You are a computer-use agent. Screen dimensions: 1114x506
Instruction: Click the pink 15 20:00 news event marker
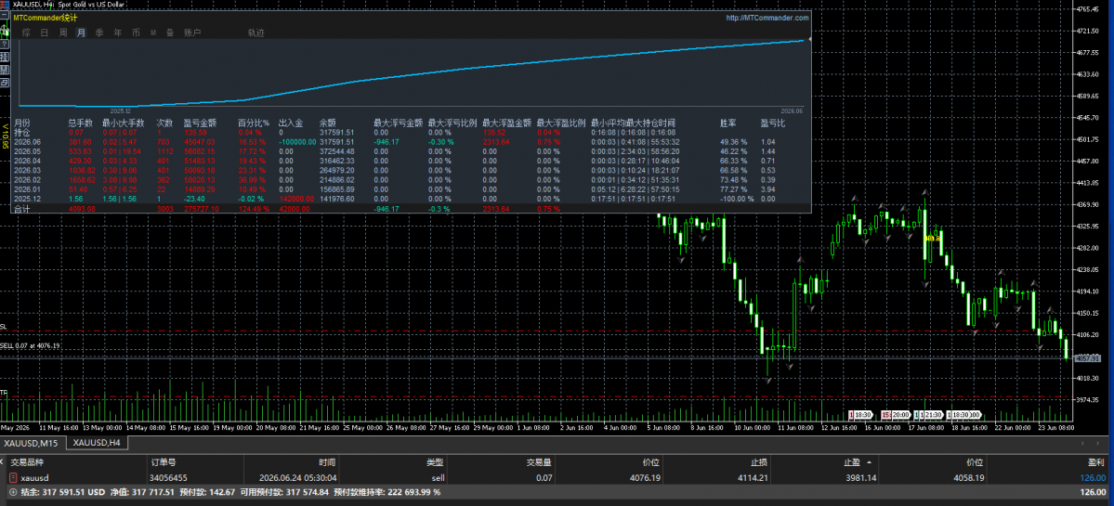point(895,414)
